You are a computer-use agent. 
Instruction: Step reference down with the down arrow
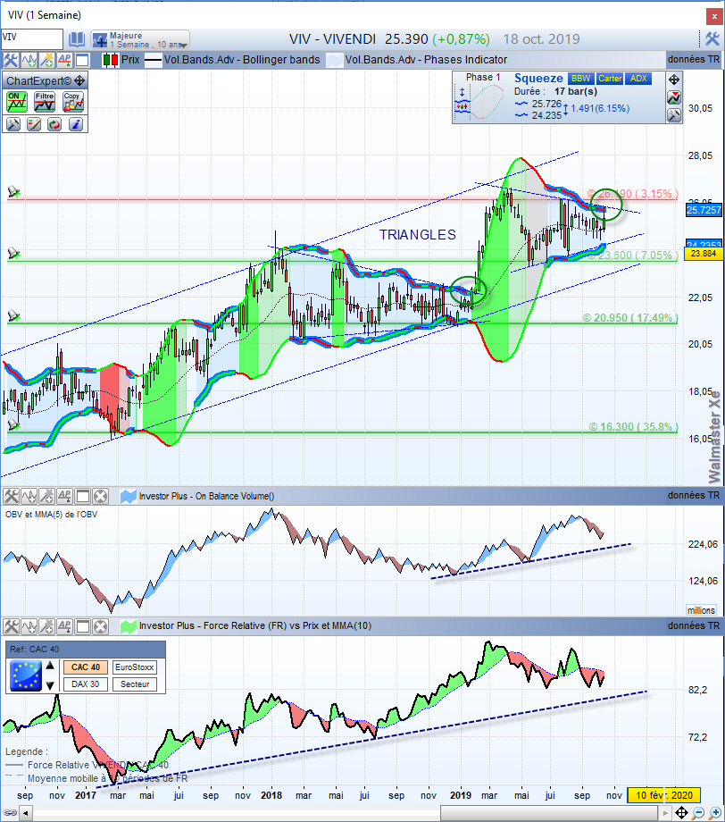(x=50, y=685)
